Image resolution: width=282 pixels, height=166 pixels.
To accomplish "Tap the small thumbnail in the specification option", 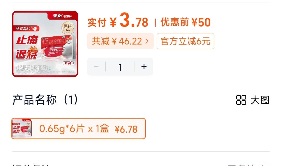I will tap(22, 129).
